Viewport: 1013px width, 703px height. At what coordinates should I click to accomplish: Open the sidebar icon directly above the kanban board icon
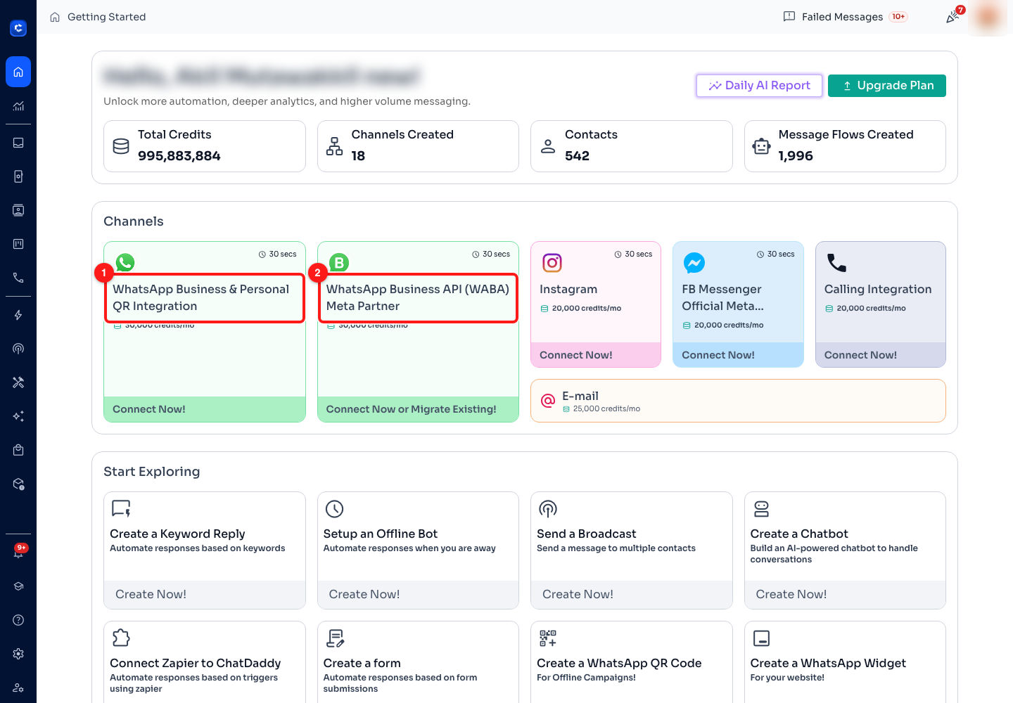(x=18, y=210)
